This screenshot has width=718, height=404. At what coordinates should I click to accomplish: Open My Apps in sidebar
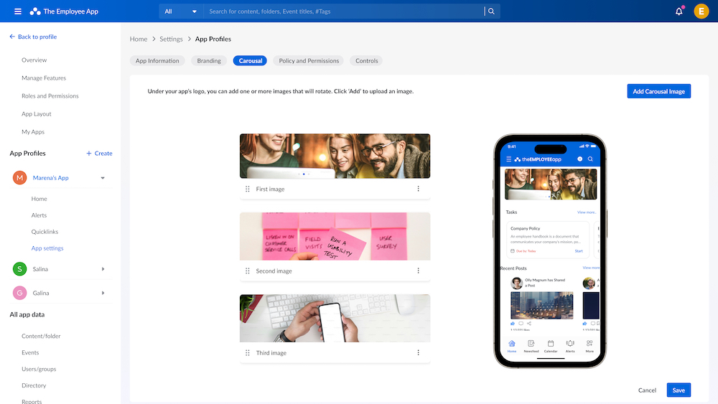(x=33, y=132)
